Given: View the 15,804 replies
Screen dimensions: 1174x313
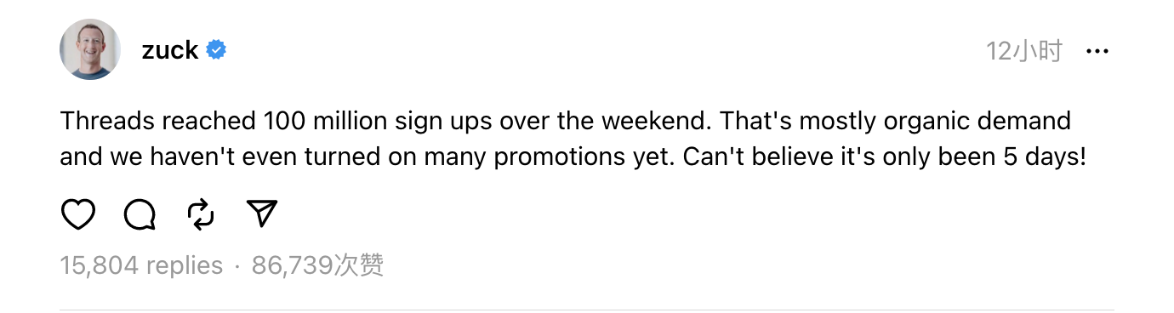Looking at the screenshot, I should (141, 266).
